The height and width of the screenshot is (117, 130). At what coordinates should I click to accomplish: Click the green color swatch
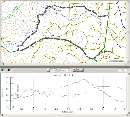2,70
